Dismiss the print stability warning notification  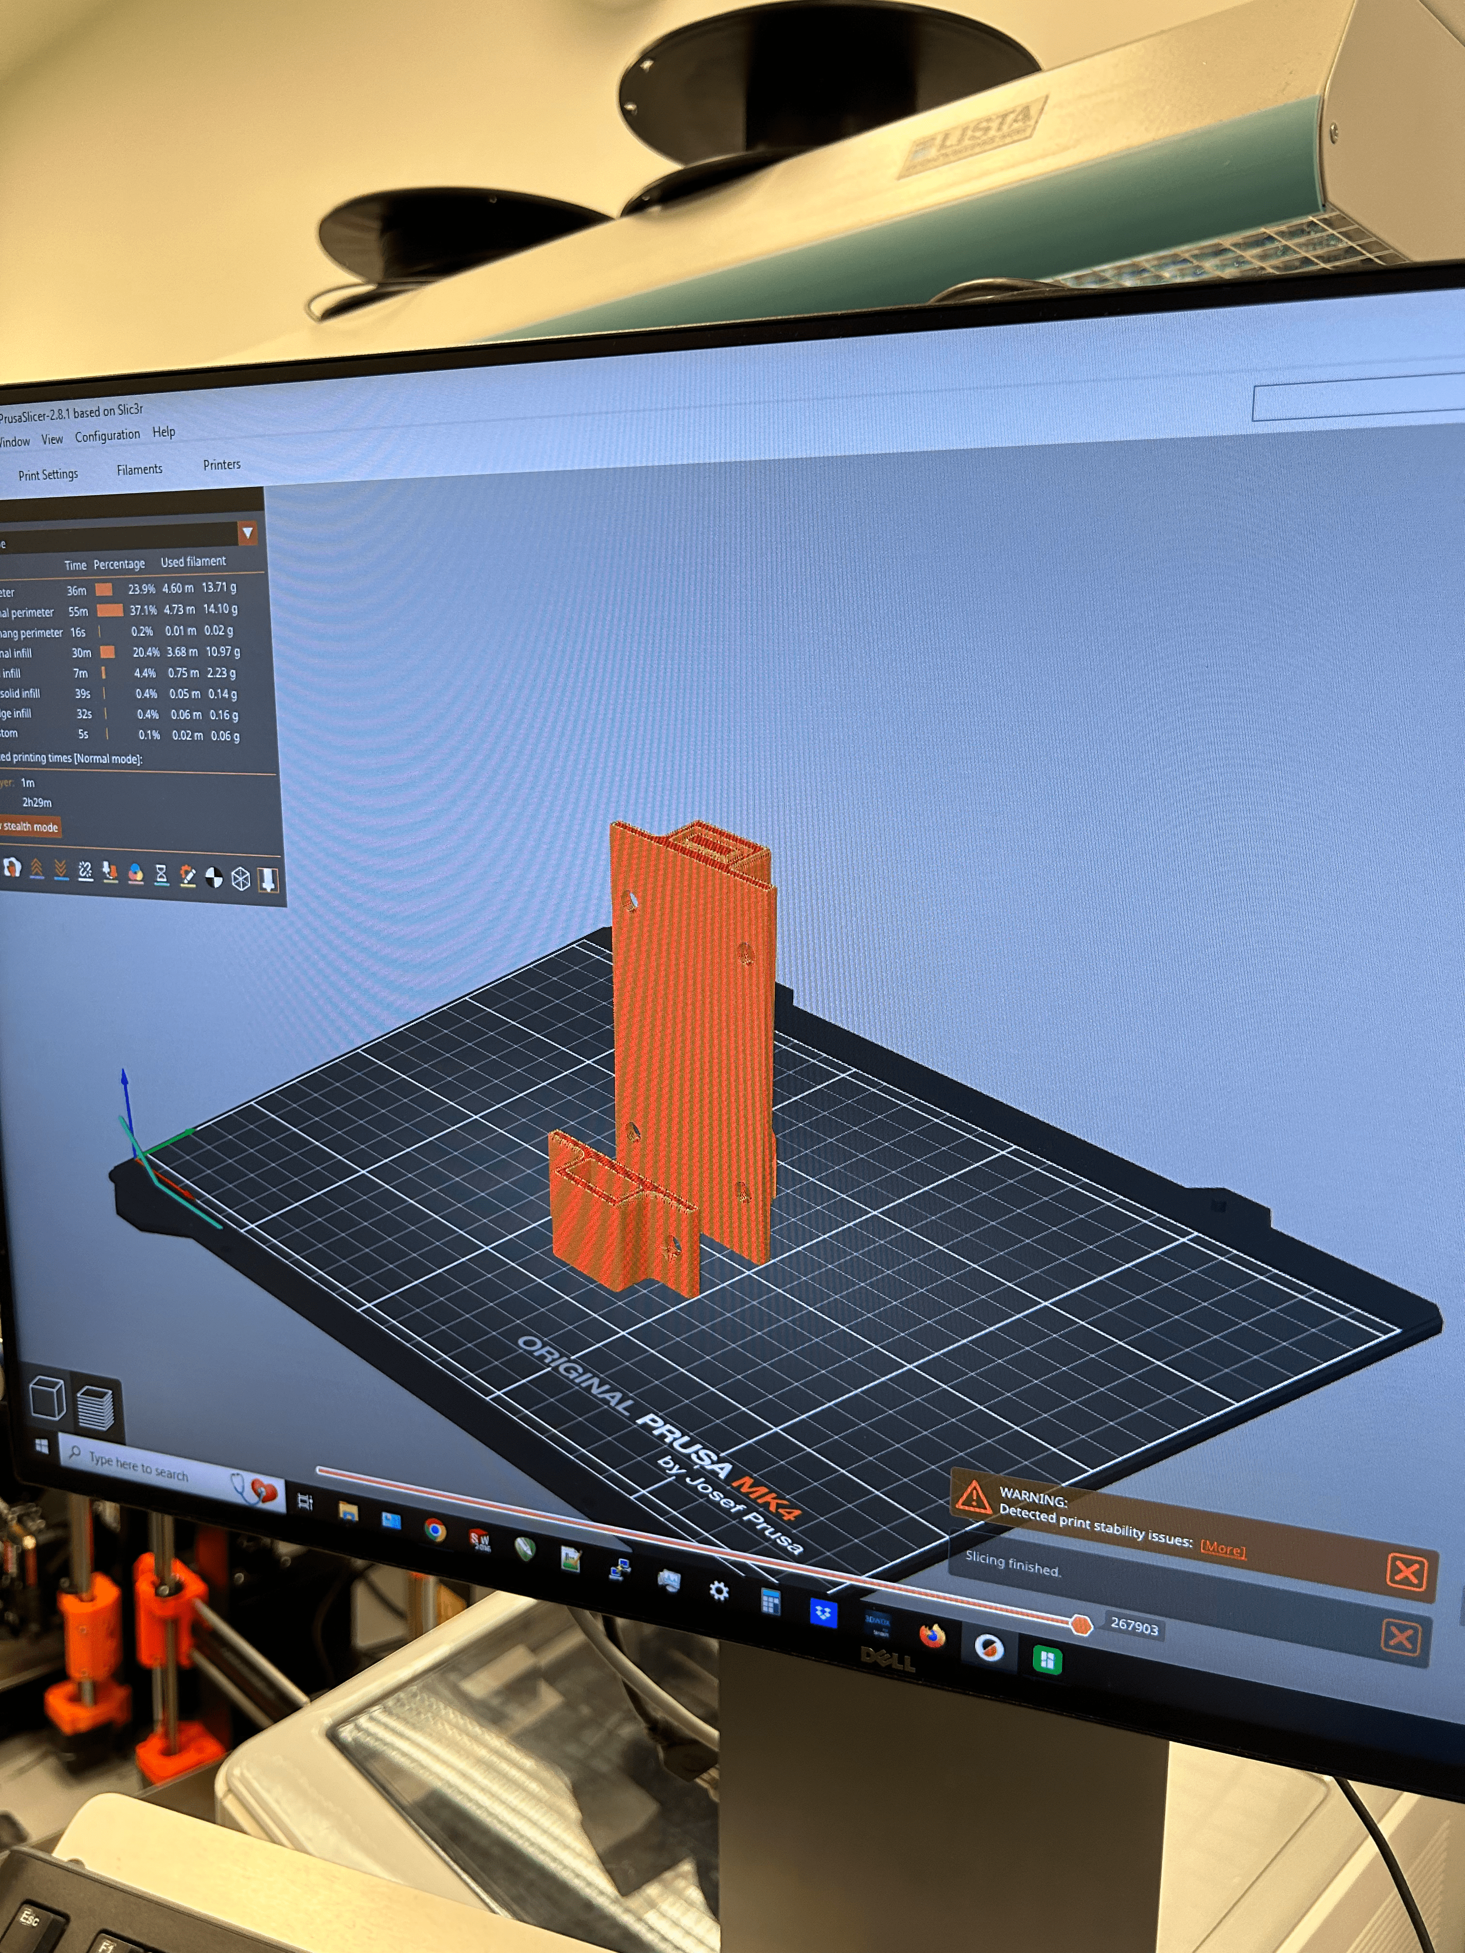(x=1406, y=1572)
